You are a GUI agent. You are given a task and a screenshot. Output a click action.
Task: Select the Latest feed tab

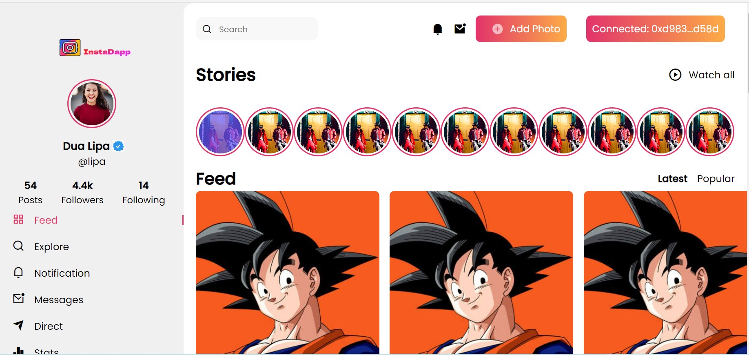672,179
